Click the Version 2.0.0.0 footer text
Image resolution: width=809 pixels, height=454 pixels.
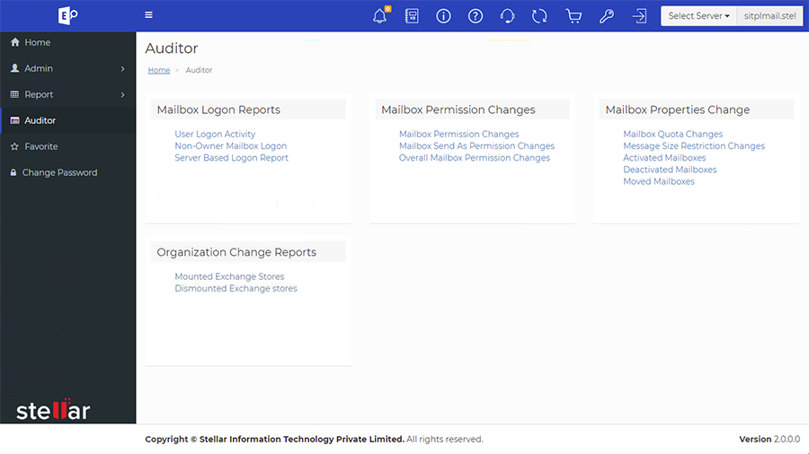(x=769, y=439)
